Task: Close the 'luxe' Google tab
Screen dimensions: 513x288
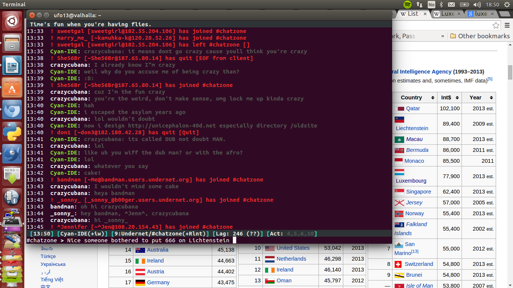Action: pyautogui.click(x=493, y=14)
